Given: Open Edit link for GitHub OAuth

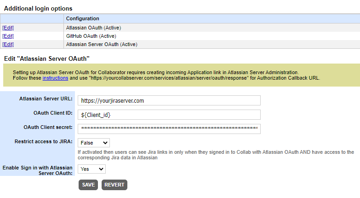Looking at the screenshot, I should 8,36.
